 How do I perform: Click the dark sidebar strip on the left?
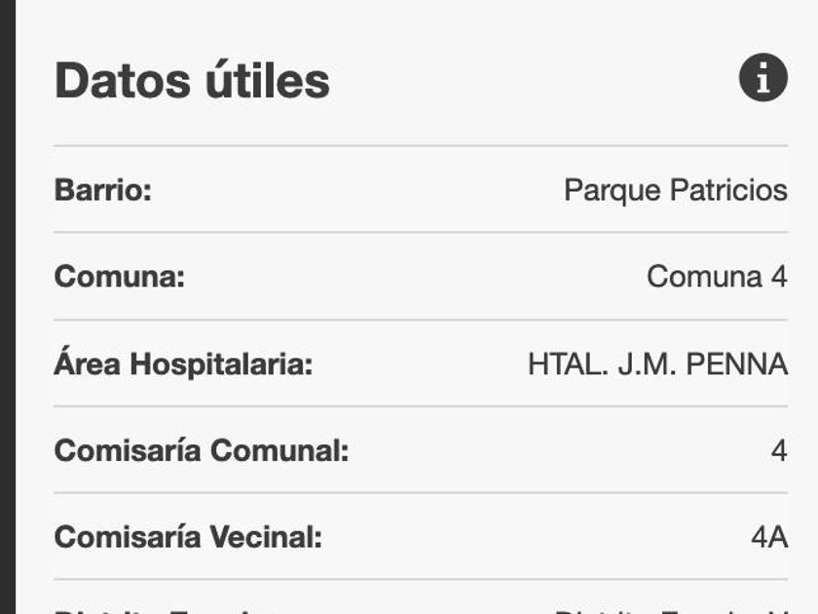point(8,307)
